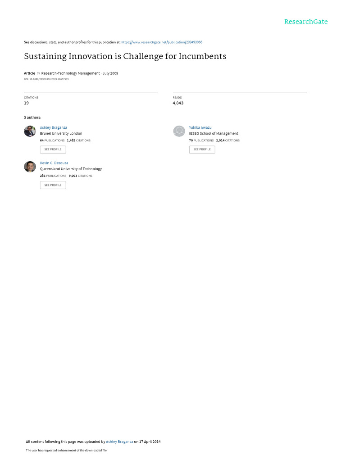This screenshot has width=346, height=461.
Task: Click Ashley Braganza's profile photo
Action: pos(30,131)
